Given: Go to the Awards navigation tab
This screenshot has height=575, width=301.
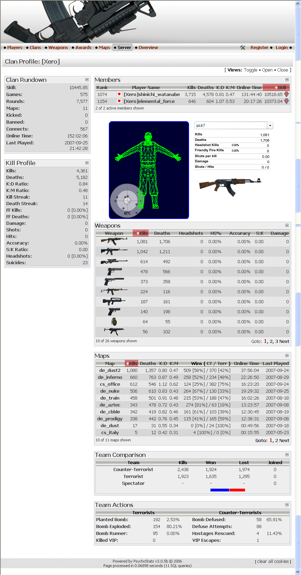Looking at the screenshot, I should coord(83,48).
